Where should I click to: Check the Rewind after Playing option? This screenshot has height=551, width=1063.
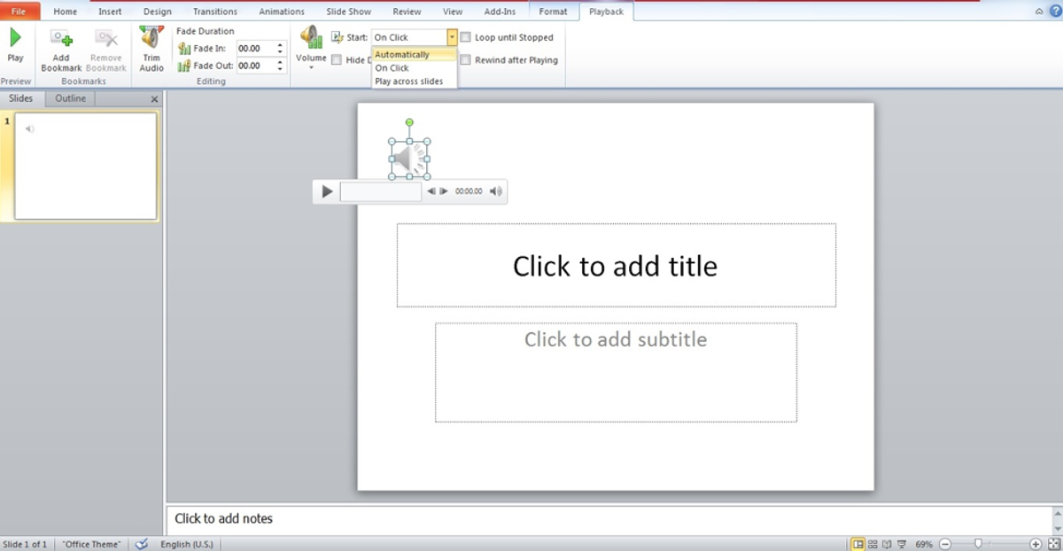click(x=465, y=59)
